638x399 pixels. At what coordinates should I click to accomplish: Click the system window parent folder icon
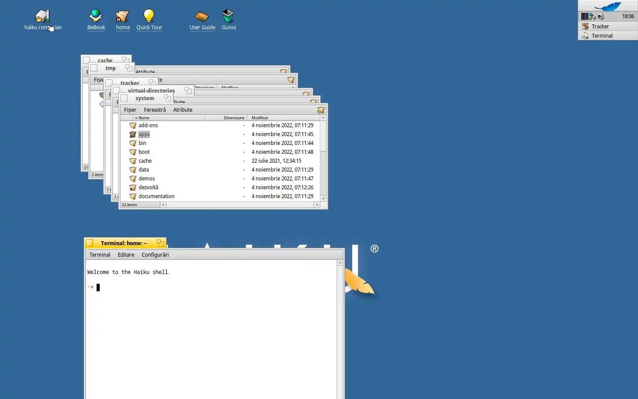click(321, 110)
